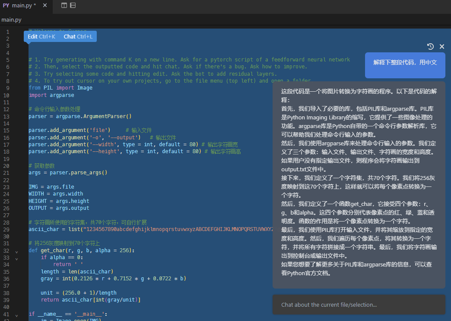Click 'from PIL import Image' code line

pos(60,88)
